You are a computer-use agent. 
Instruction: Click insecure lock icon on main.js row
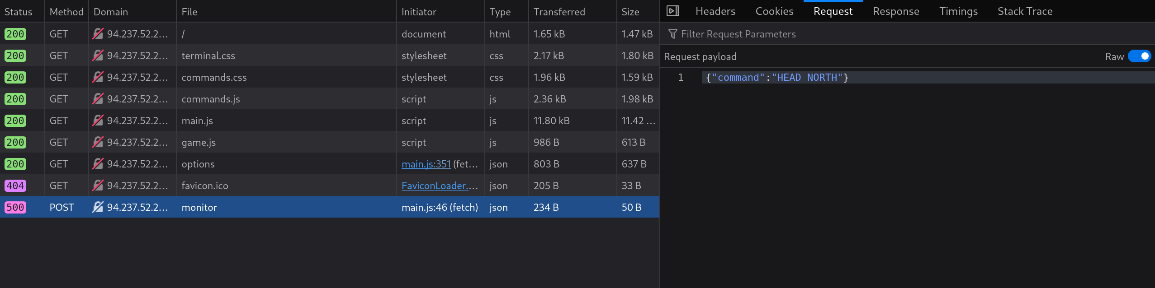(x=98, y=121)
